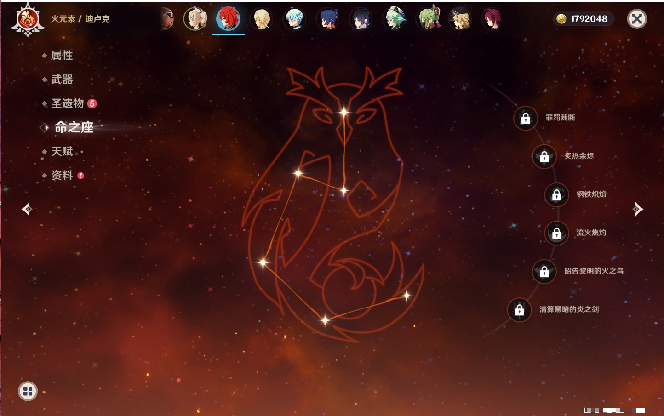664x416 pixels.
Task: Select the green-haired masked character avatar
Action: point(428,19)
